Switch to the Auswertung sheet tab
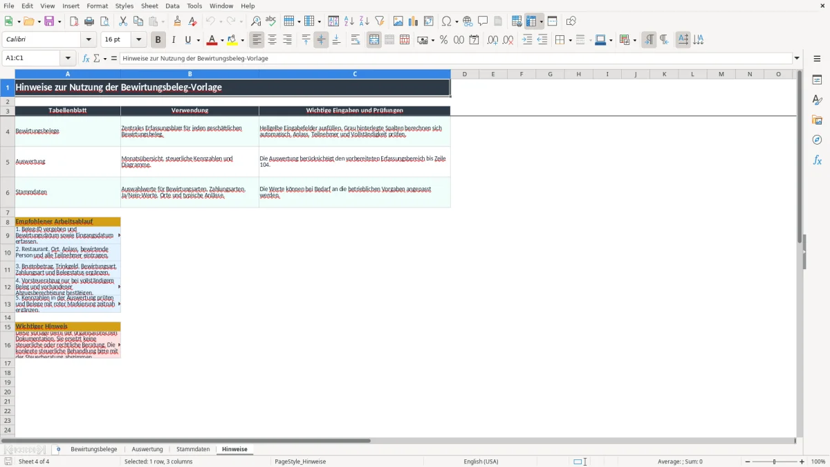The height and width of the screenshot is (467, 830). pyautogui.click(x=147, y=449)
